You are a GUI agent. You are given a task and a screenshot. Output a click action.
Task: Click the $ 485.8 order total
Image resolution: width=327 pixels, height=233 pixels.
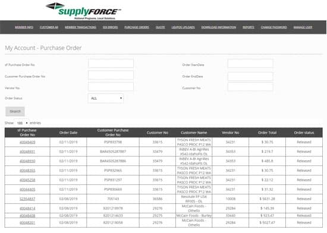[x=267, y=161]
